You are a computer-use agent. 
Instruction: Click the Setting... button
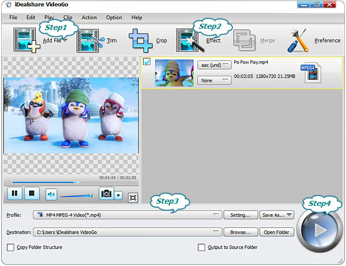tap(240, 215)
